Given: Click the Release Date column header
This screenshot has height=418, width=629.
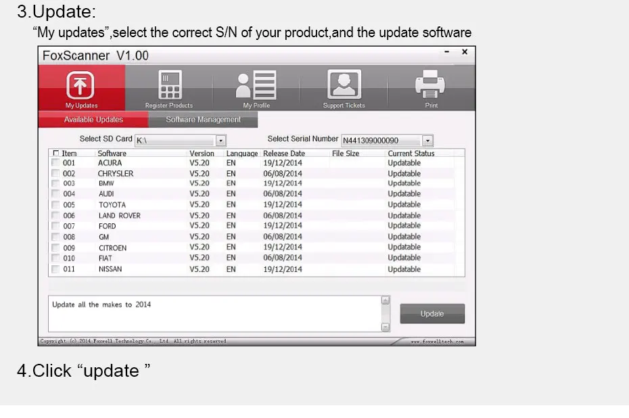Looking at the screenshot, I should 284,154.
